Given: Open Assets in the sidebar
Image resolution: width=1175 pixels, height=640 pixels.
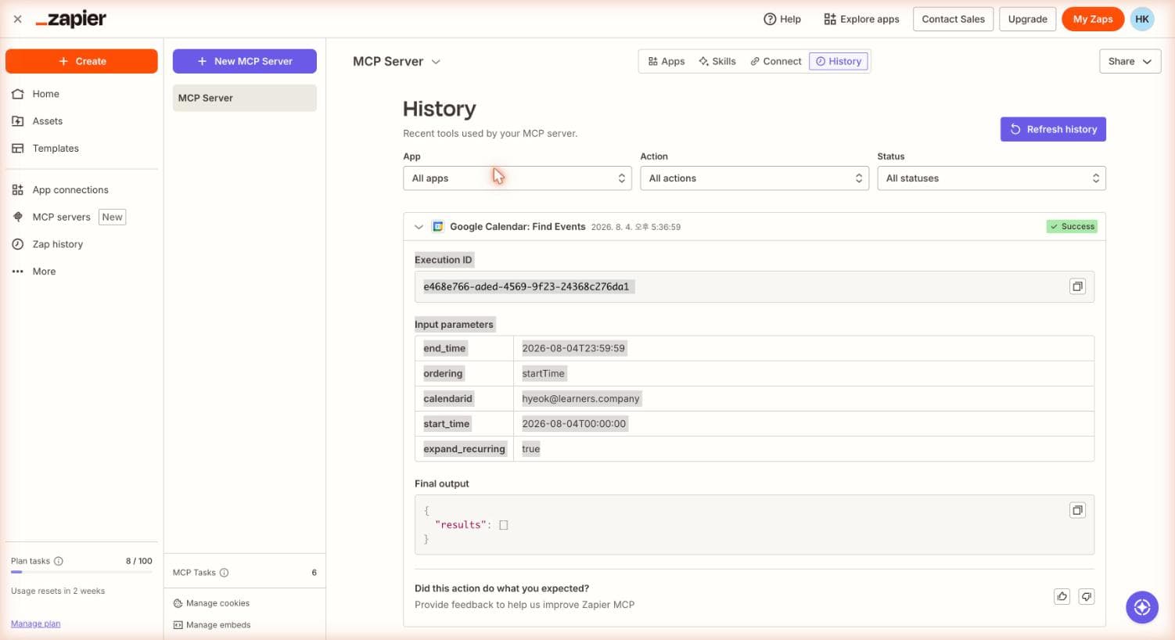Looking at the screenshot, I should 47,121.
